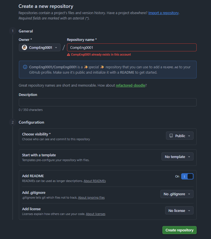Open the About READMEs link
Viewport: 211px width, 239px height.
95,181
